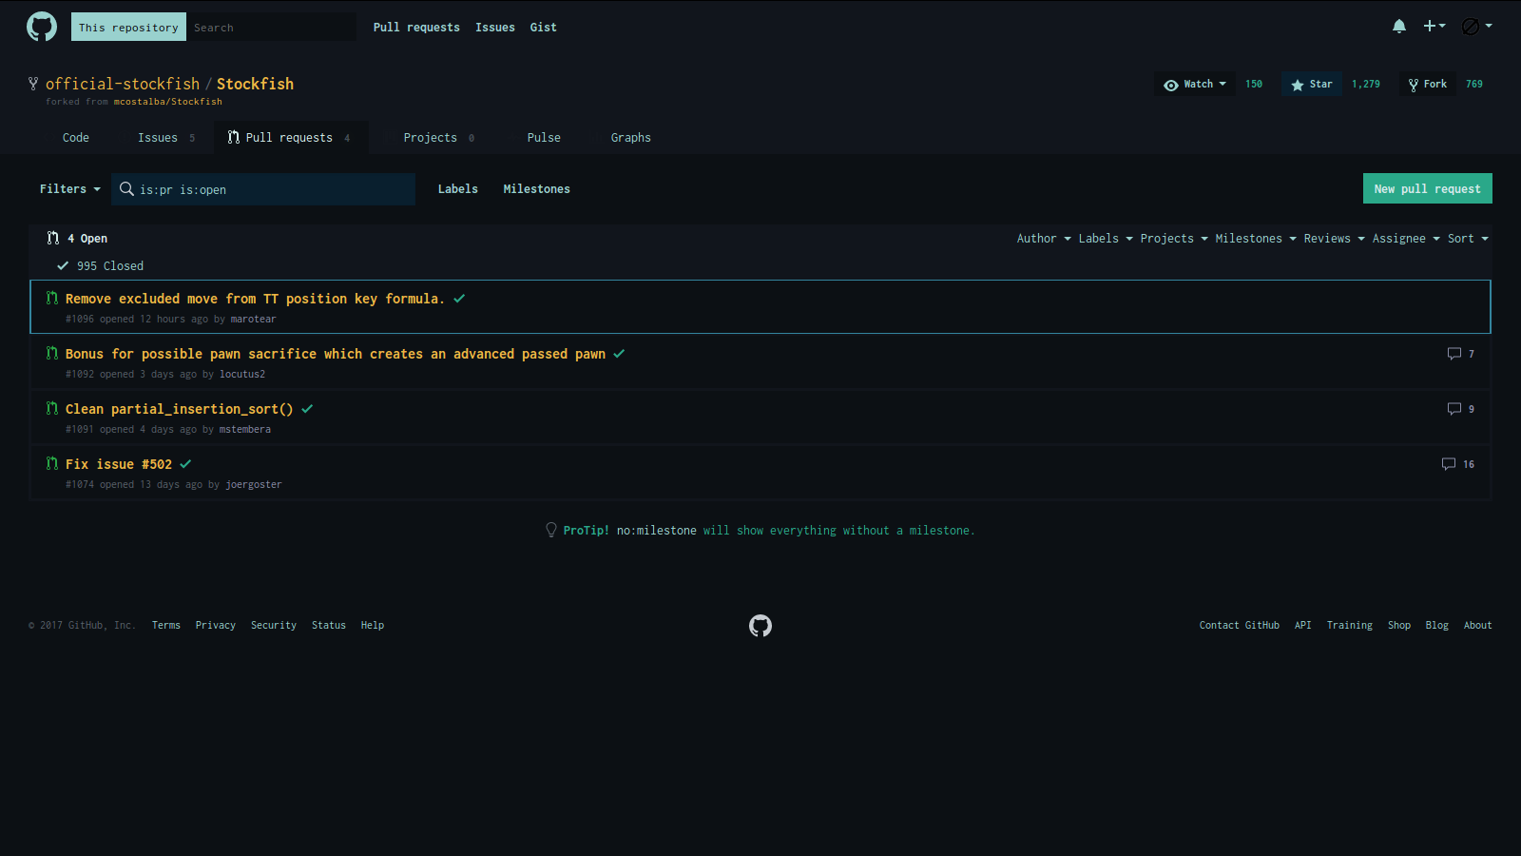Open the mcostalba/Stockfish parent repo link
Screen dimensions: 1521x856
[x=168, y=102]
